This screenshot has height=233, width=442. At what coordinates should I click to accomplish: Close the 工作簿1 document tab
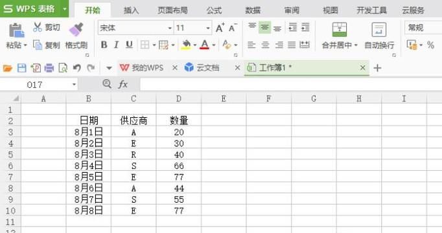coord(362,68)
